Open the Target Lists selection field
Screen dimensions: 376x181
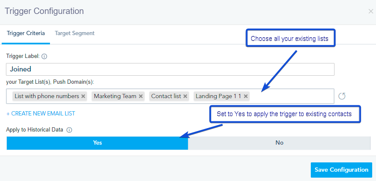pos(292,96)
